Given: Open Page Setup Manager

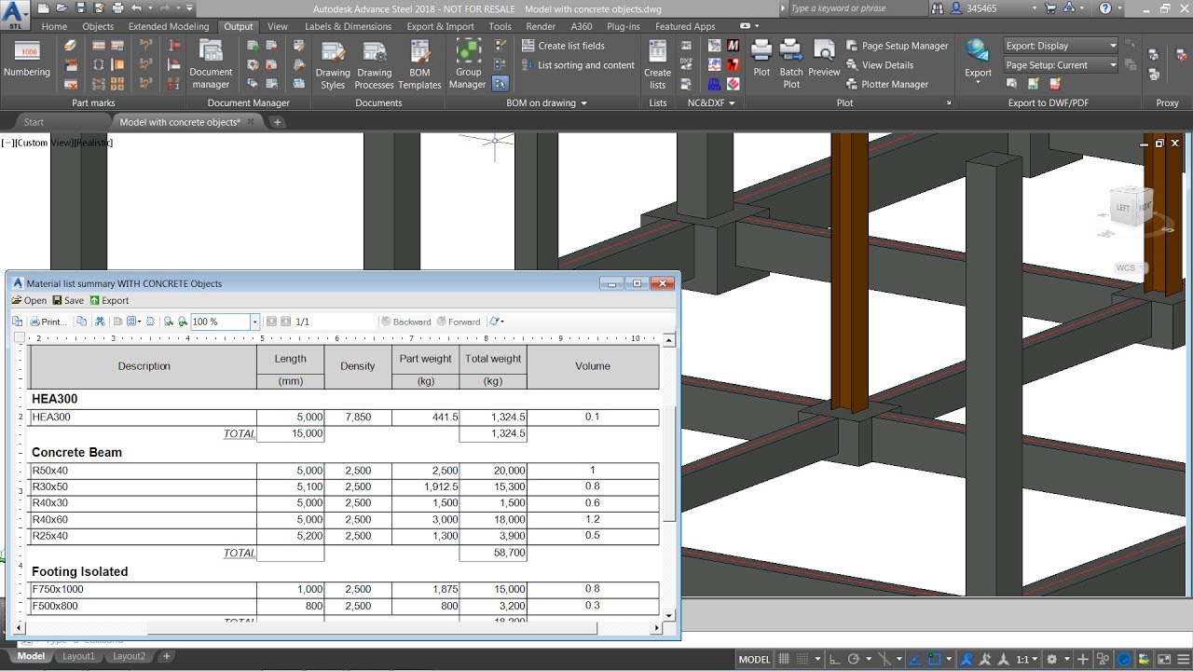Looking at the screenshot, I should tap(898, 45).
